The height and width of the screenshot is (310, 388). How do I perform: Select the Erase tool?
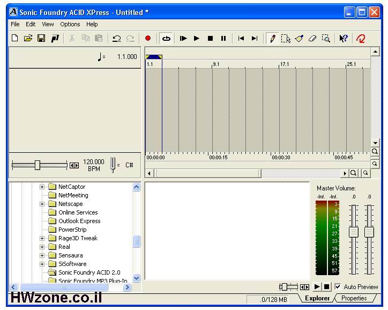[312, 39]
